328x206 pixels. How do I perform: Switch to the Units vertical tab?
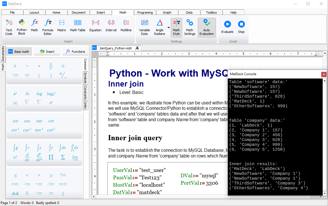[85, 105]
